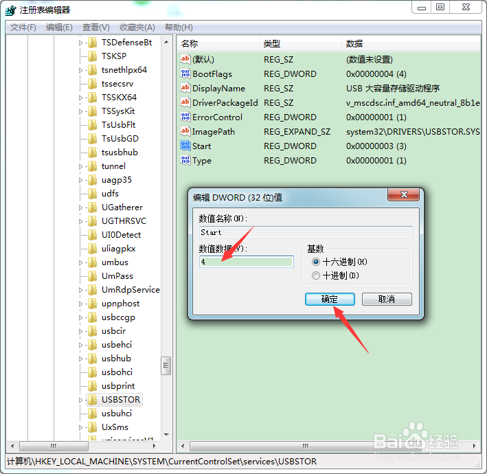Confirm with the 确定 button

330,299
